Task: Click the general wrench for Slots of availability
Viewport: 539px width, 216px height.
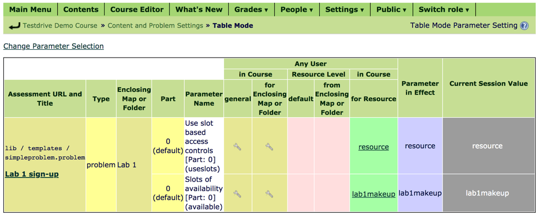Action: pos(237,194)
